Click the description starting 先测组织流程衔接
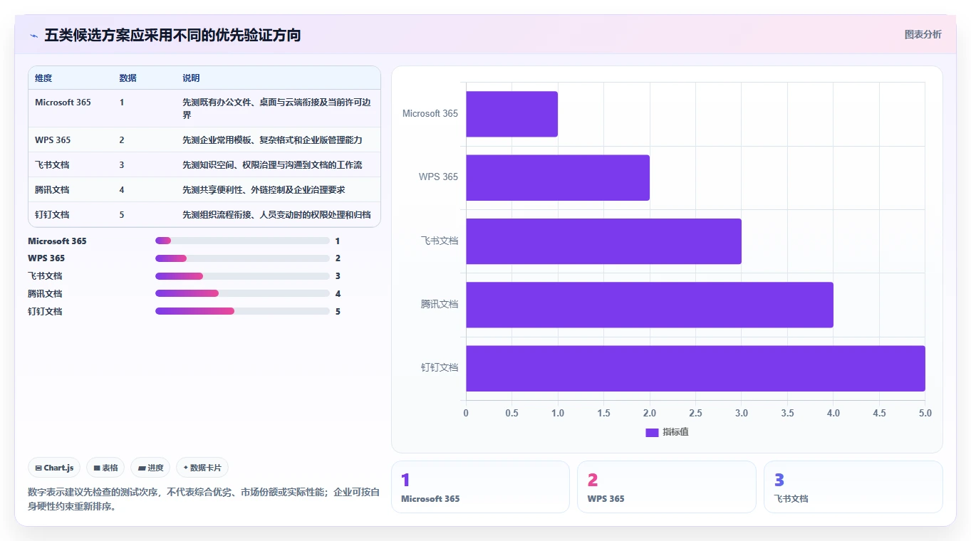The width and height of the screenshot is (971, 541). pos(276,215)
